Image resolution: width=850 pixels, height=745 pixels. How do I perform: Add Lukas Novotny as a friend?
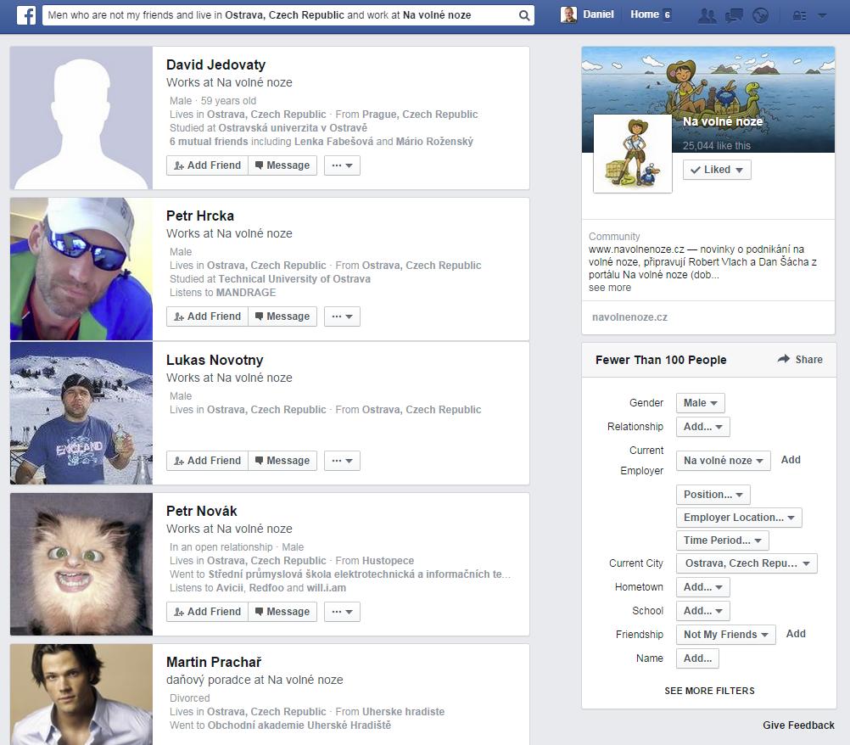tap(207, 461)
